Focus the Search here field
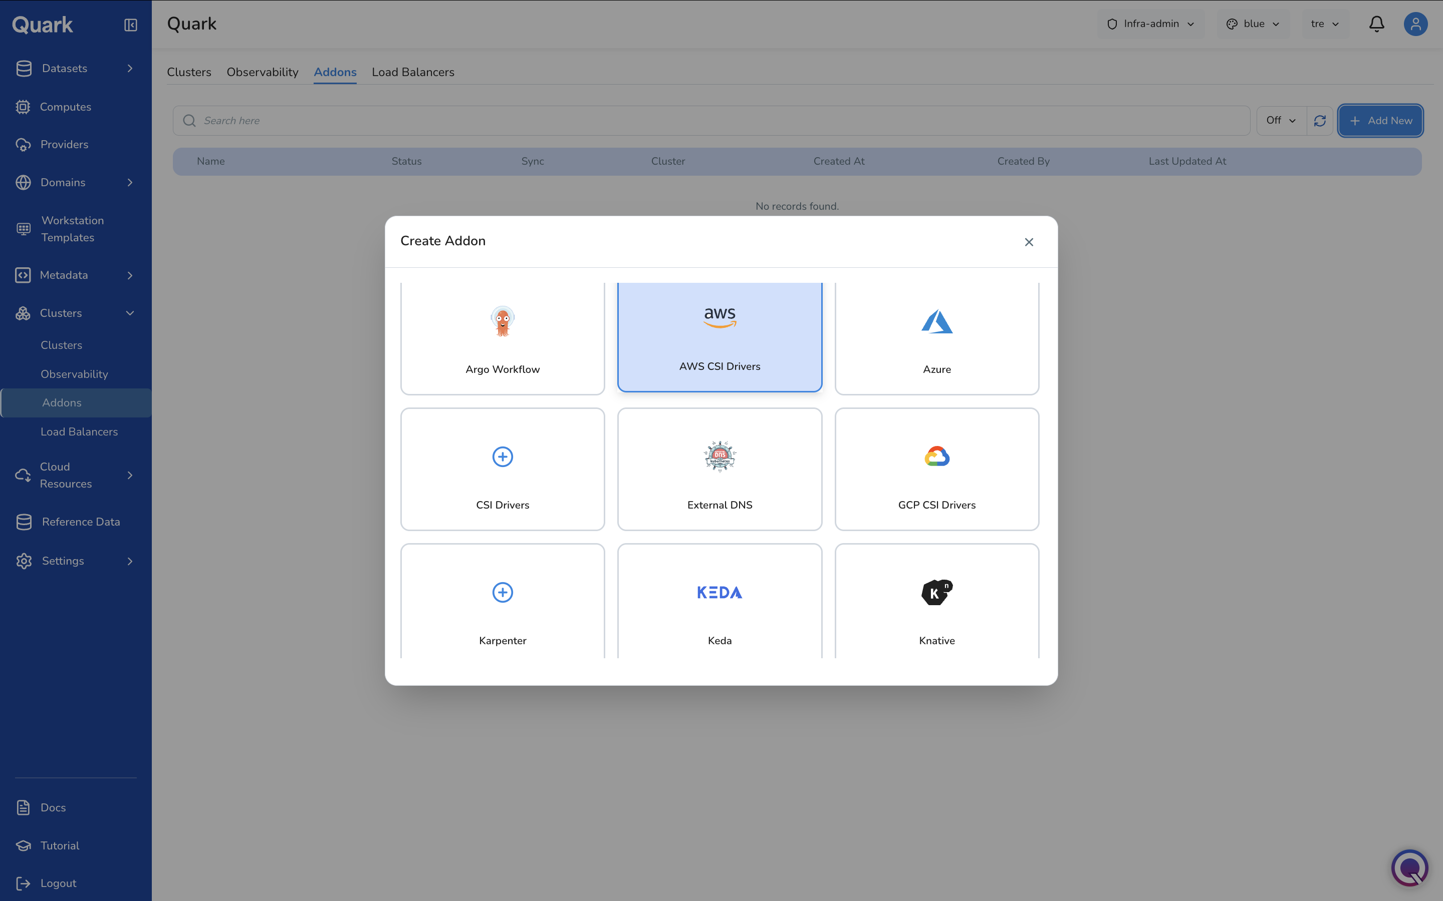The width and height of the screenshot is (1443, 901). [711, 120]
